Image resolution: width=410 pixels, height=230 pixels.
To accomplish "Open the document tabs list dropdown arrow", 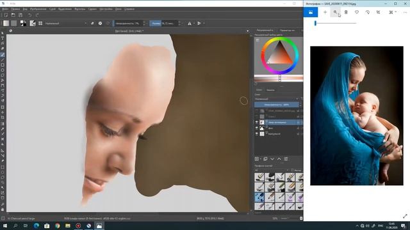I will (x=248, y=31).
